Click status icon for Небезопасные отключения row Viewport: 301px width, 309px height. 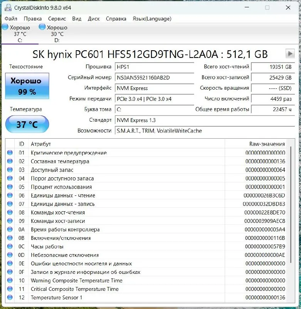pos(10,255)
